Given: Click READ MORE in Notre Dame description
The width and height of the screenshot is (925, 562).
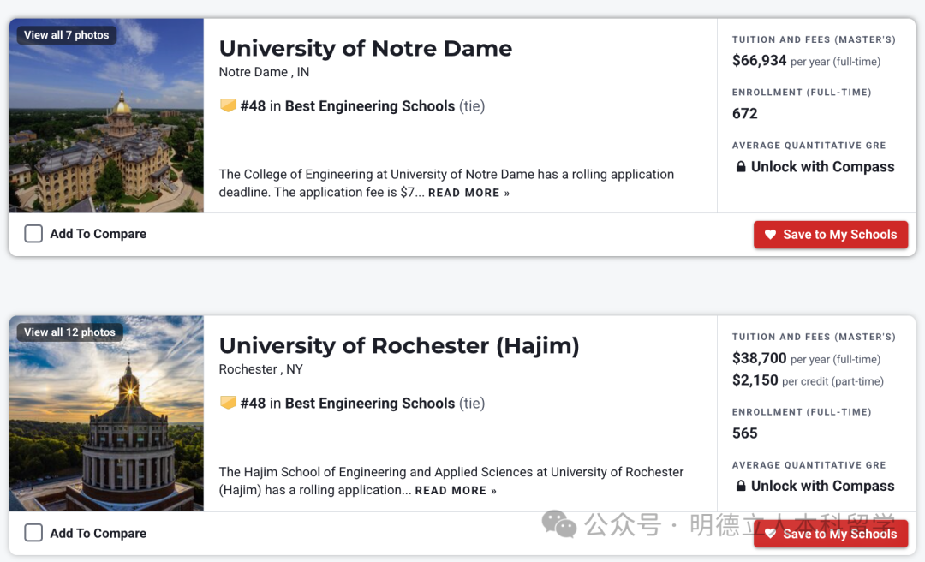Looking at the screenshot, I should pos(468,193).
